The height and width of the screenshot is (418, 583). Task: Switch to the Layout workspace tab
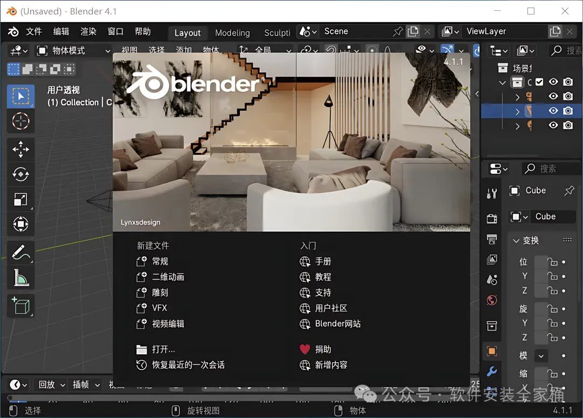(187, 33)
